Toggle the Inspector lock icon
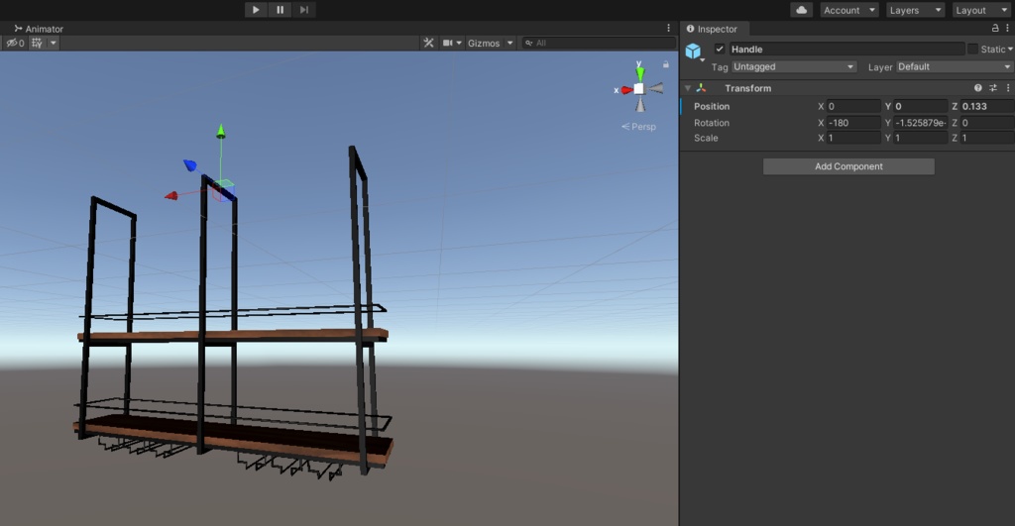Screen dimensions: 1015x526 click(995, 28)
